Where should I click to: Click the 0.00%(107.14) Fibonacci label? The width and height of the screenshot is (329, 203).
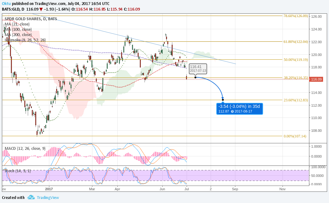pos(295,136)
